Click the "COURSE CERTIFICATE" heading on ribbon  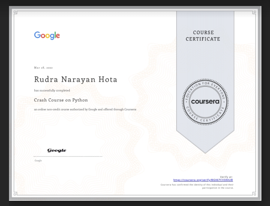[203, 36]
